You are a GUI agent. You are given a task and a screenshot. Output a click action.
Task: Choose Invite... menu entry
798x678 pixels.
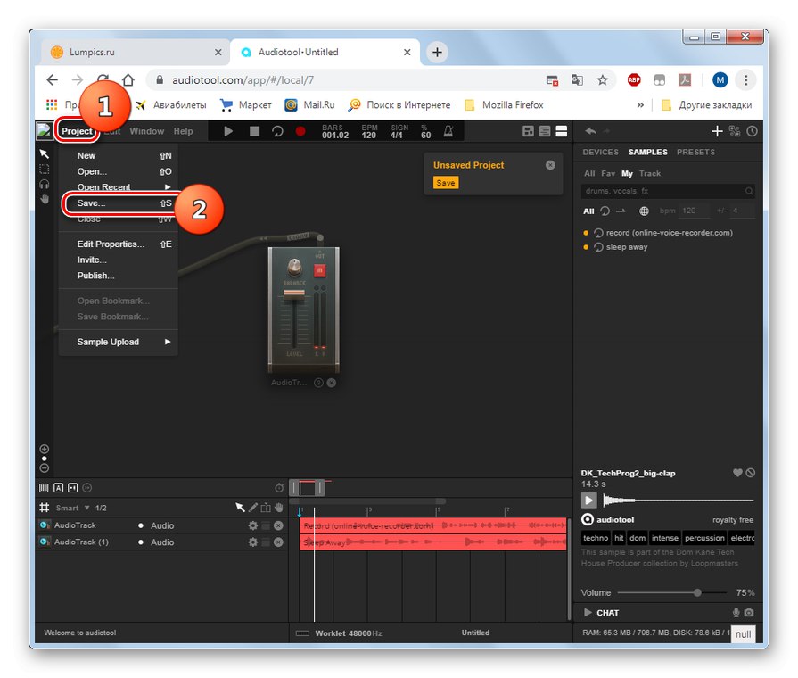tap(119, 260)
